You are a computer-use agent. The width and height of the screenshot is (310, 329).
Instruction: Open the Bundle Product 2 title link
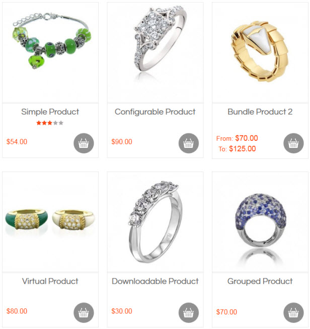[x=260, y=112]
